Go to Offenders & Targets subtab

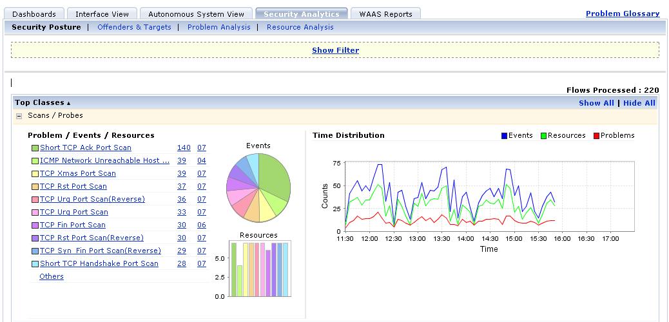(x=134, y=27)
